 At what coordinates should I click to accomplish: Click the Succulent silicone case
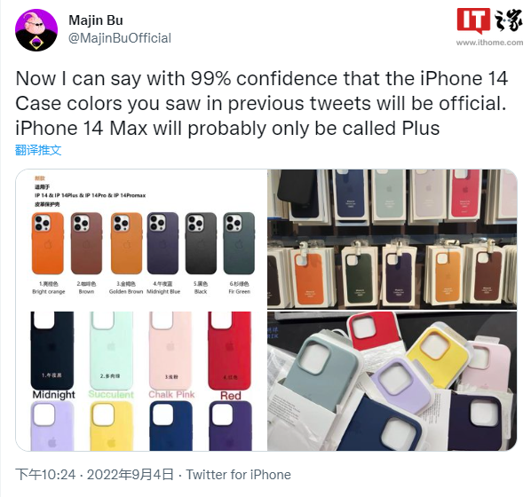click(x=111, y=351)
